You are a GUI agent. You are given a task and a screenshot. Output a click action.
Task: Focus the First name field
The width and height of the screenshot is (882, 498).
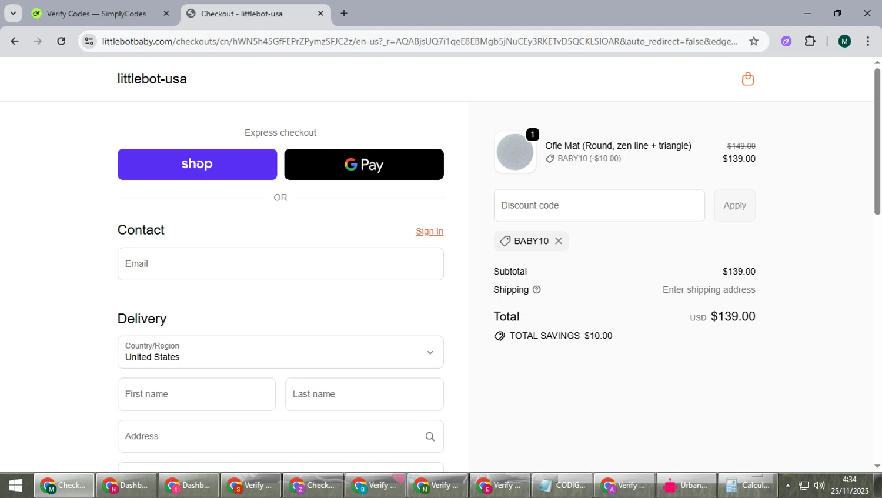tap(196, 394)
